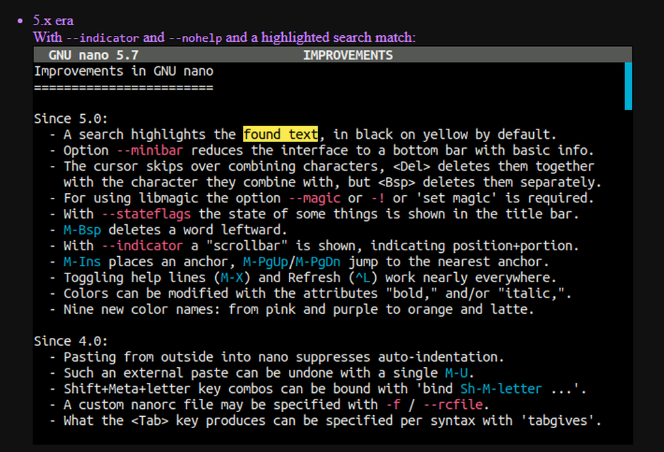Viewport: 664px width, 452px height.
Task: Click the cyan 'M-X' shortcut
Action: point(232,277)
